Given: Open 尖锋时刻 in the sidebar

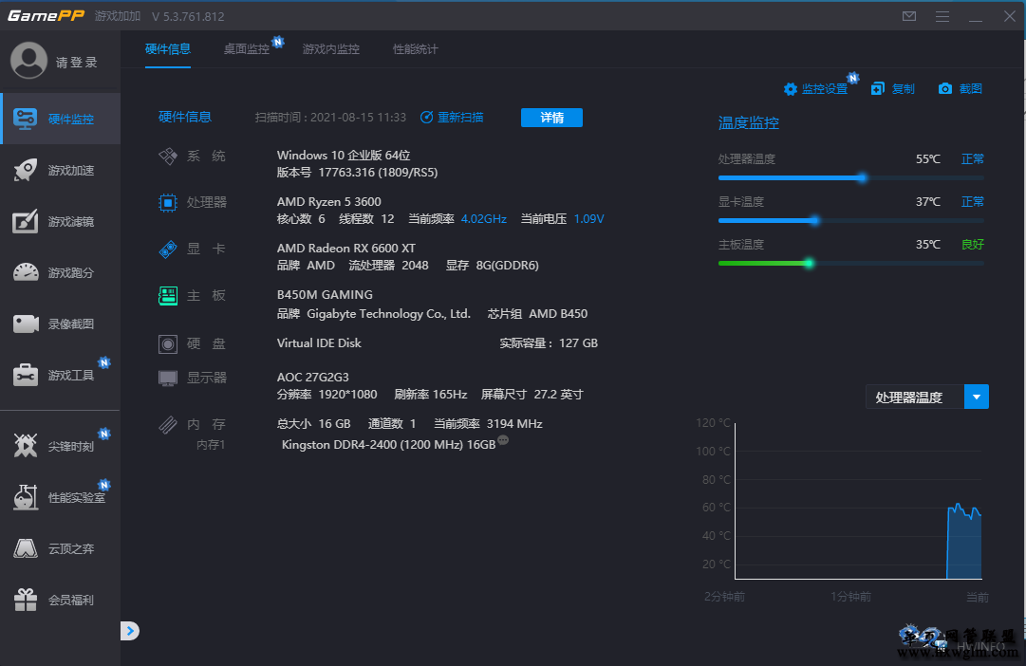Looking at the screenshot, I should 60,446.
